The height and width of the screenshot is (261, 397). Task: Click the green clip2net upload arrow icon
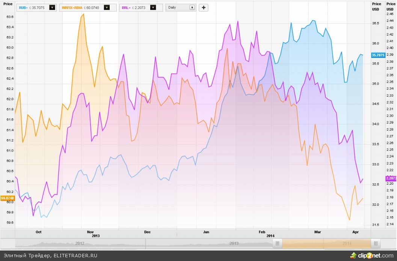pyautogui.click(x=353, y=255)
